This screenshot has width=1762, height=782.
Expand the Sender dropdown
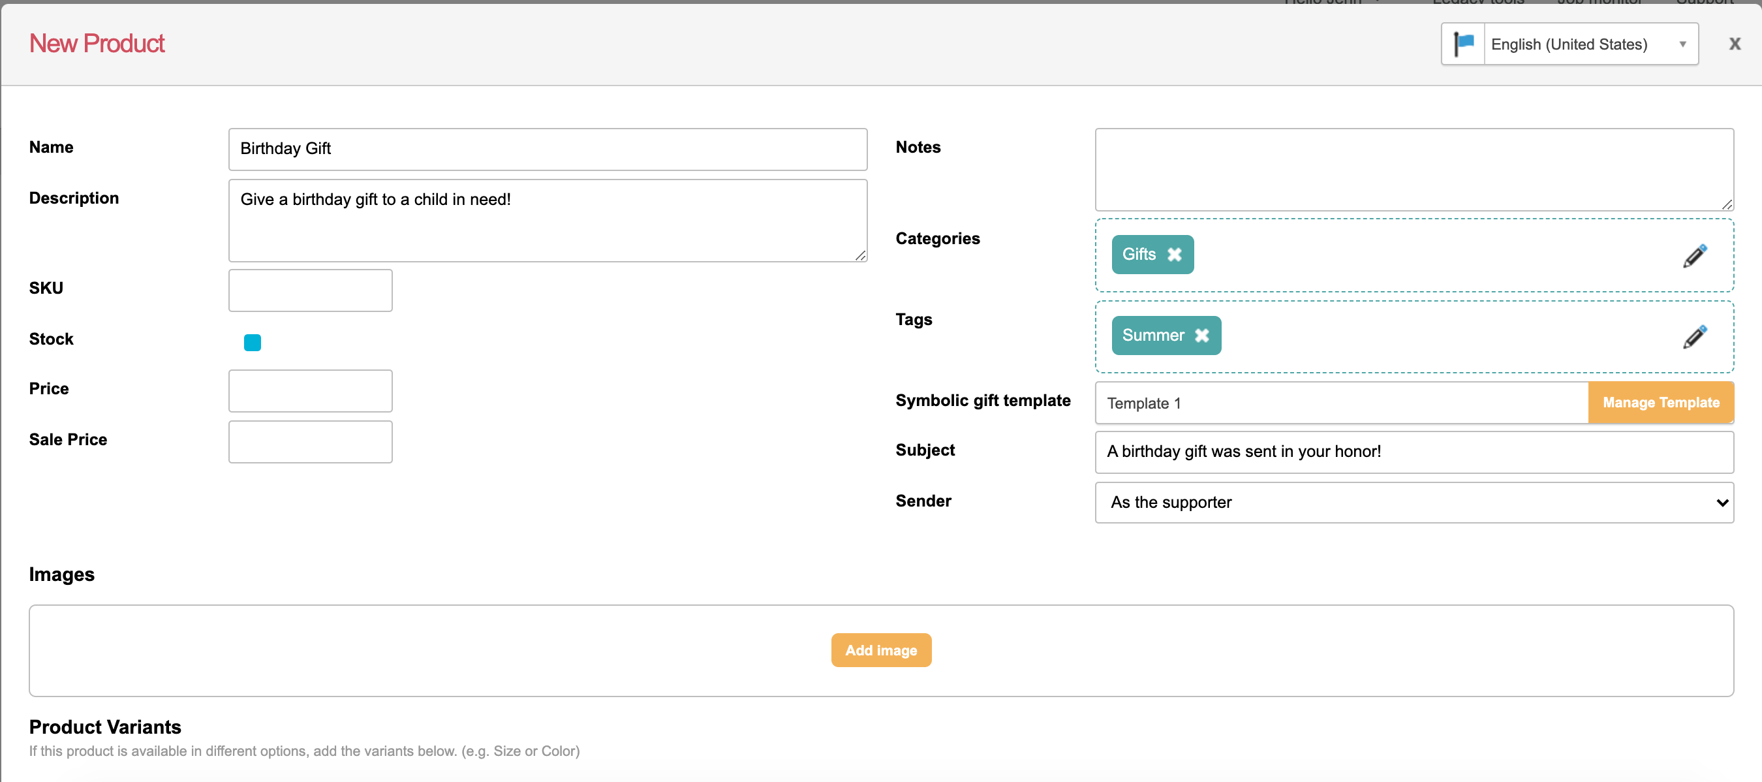(x=1413, y=502)
